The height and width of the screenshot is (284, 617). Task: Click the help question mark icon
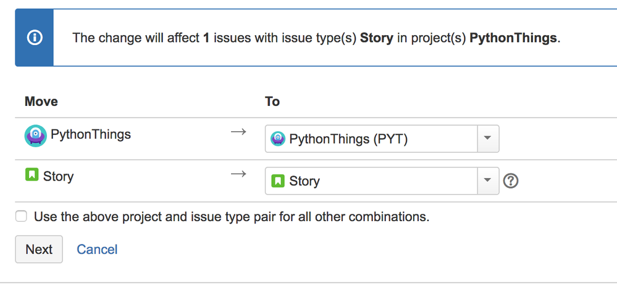pos(511,181)
